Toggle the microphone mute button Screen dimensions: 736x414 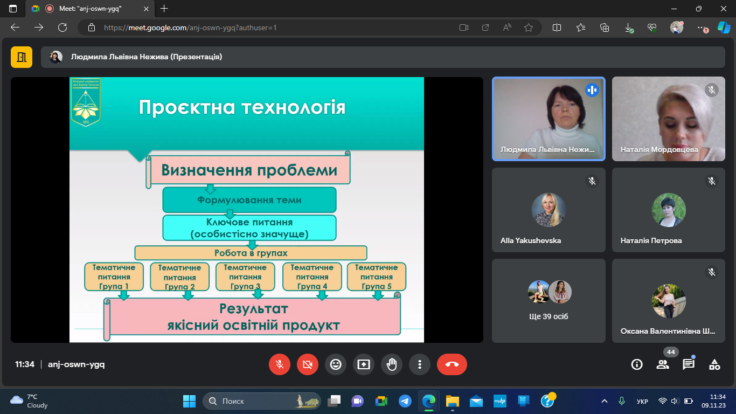(x=280, y=364)
